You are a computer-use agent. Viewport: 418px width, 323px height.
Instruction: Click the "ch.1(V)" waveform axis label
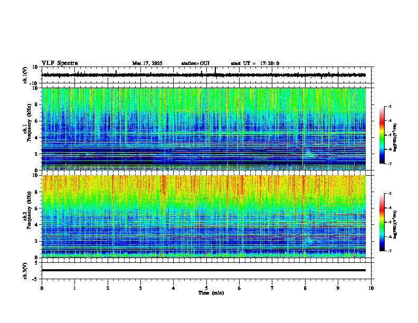tap(25, 75)
